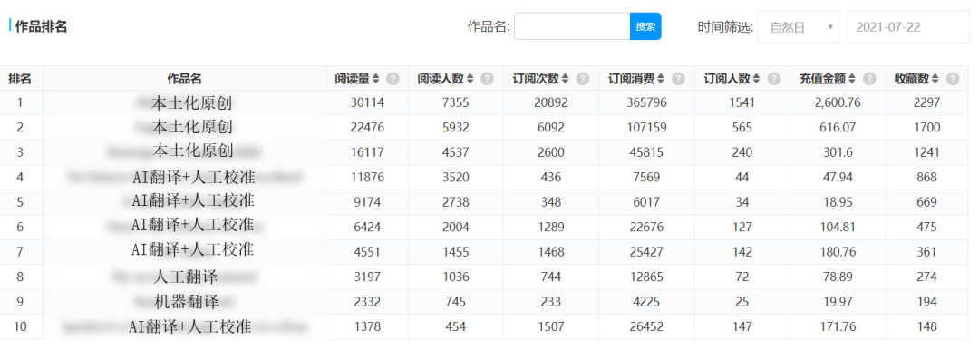
Task: Click the 22476 reading count cell
Action: (x=368, y=128)
